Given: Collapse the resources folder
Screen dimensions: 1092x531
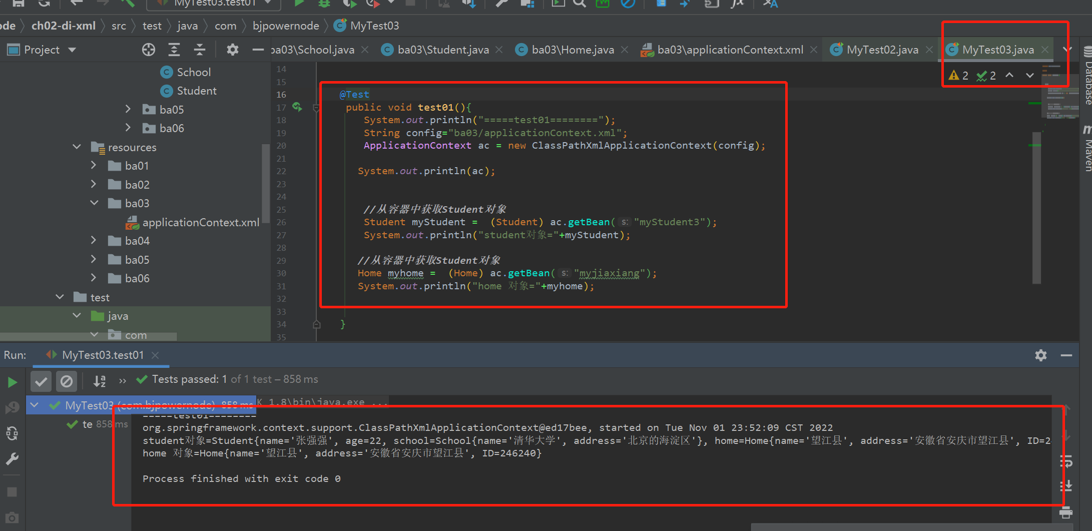Looking at the screenshot, I should click(77, 147).
